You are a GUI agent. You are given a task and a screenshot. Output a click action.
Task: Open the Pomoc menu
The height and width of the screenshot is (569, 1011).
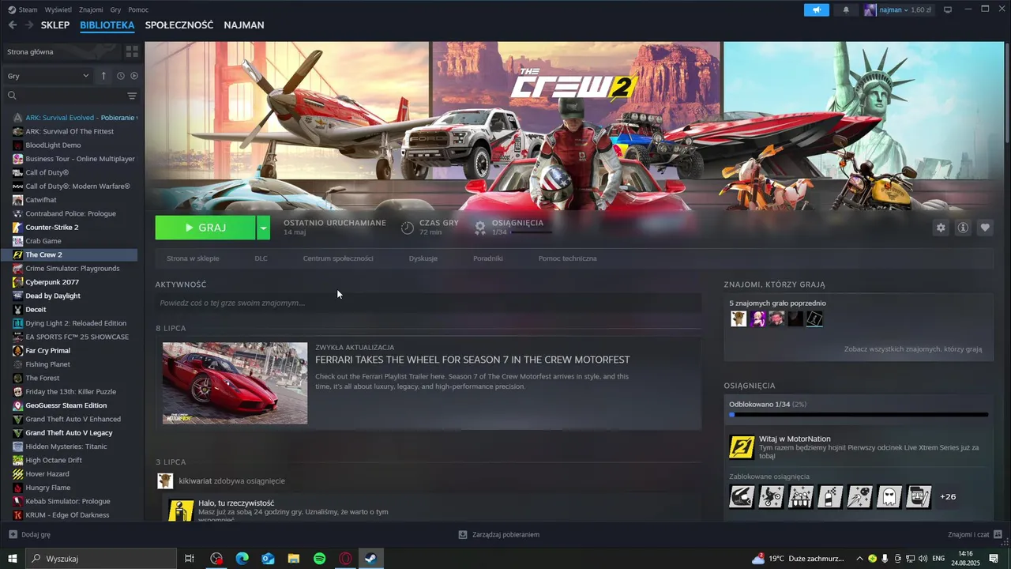coord(138,9)
